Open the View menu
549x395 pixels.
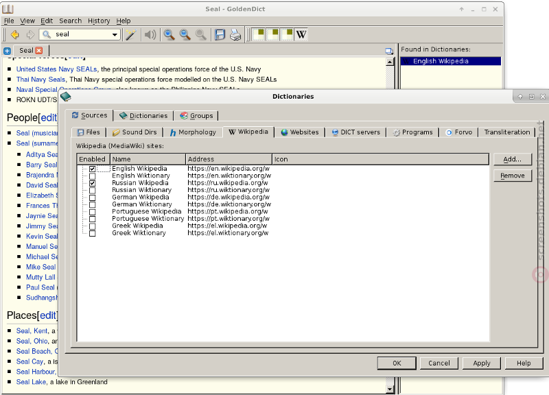tap(27, 21)
